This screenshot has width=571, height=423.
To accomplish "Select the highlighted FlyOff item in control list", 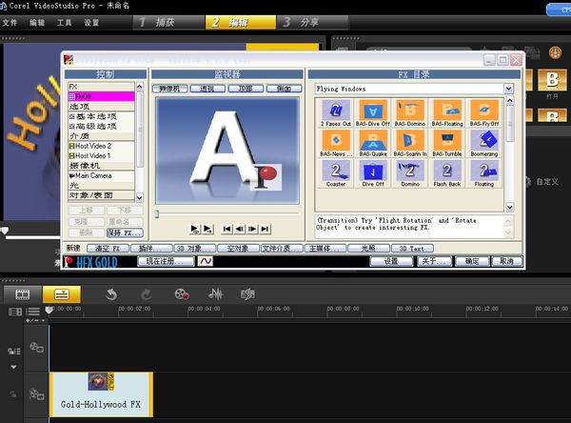I will point(101,96).
